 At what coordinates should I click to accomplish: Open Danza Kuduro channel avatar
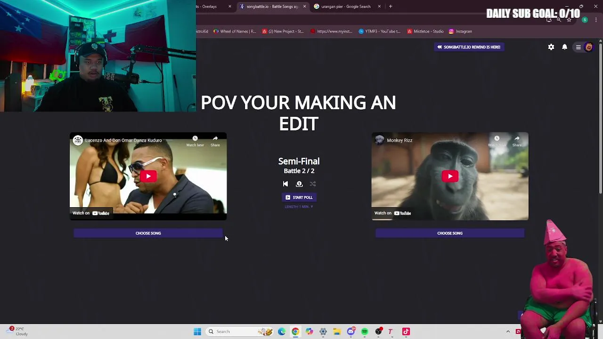(x=78, y=140)
